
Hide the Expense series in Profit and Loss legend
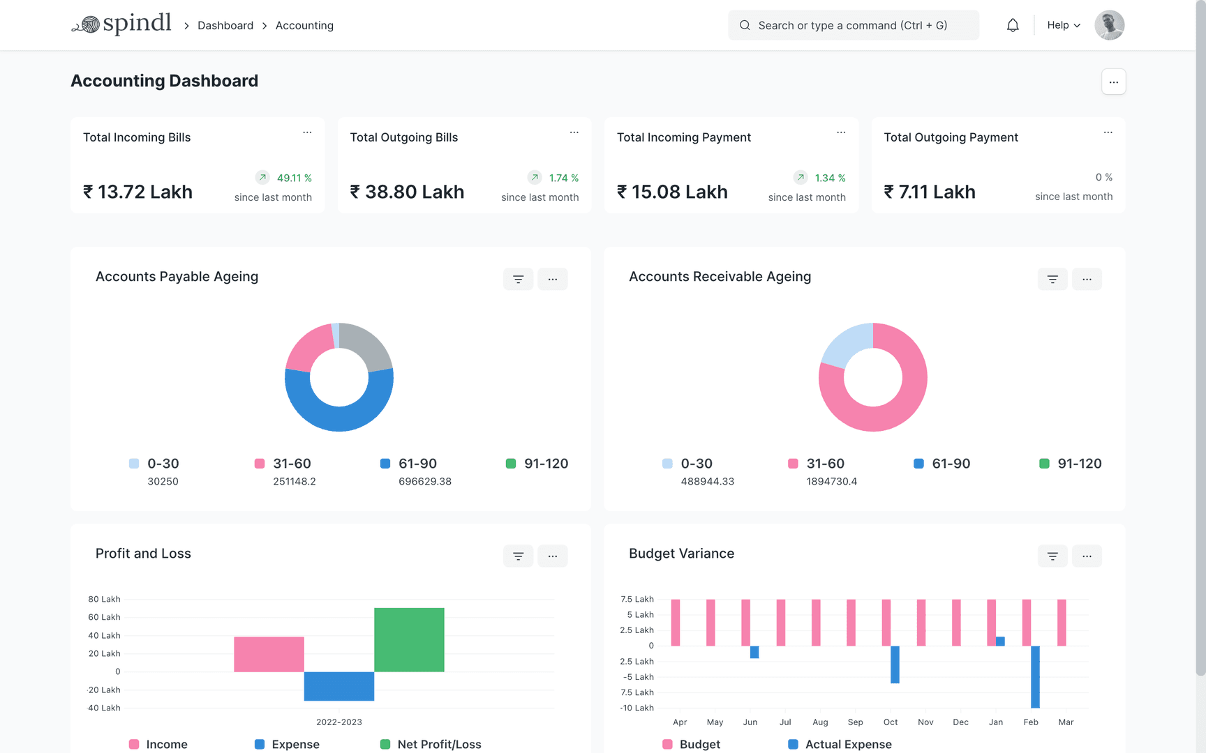point(295,744)
